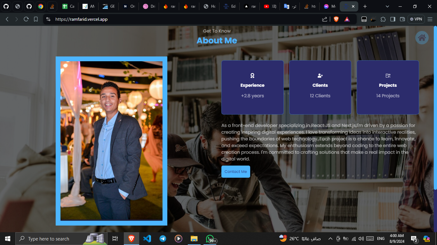The height and width of the screenshot is (245, 437).
Task: Open Telegram from the taskbar
Action: click(163, 239)
